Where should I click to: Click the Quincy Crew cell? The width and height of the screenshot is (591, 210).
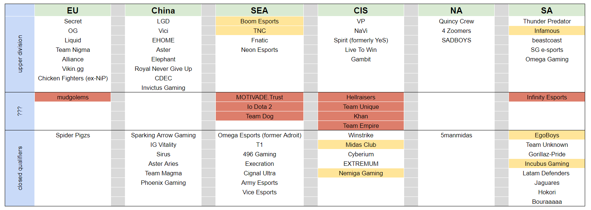(x=456, y=21)
